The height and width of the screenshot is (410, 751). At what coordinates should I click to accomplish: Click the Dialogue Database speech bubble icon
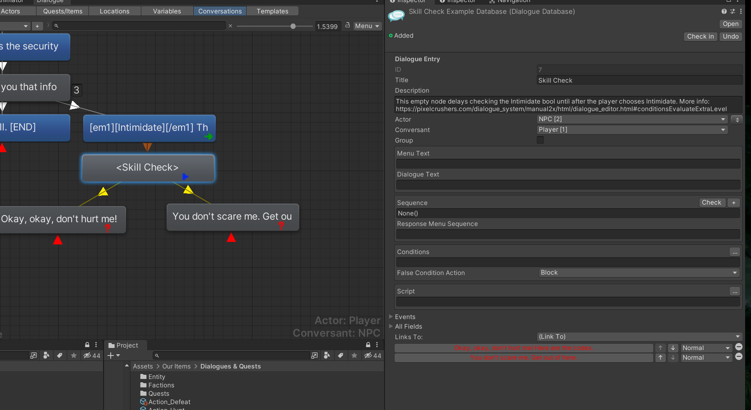pyautogui.click(x=396, y=16)
